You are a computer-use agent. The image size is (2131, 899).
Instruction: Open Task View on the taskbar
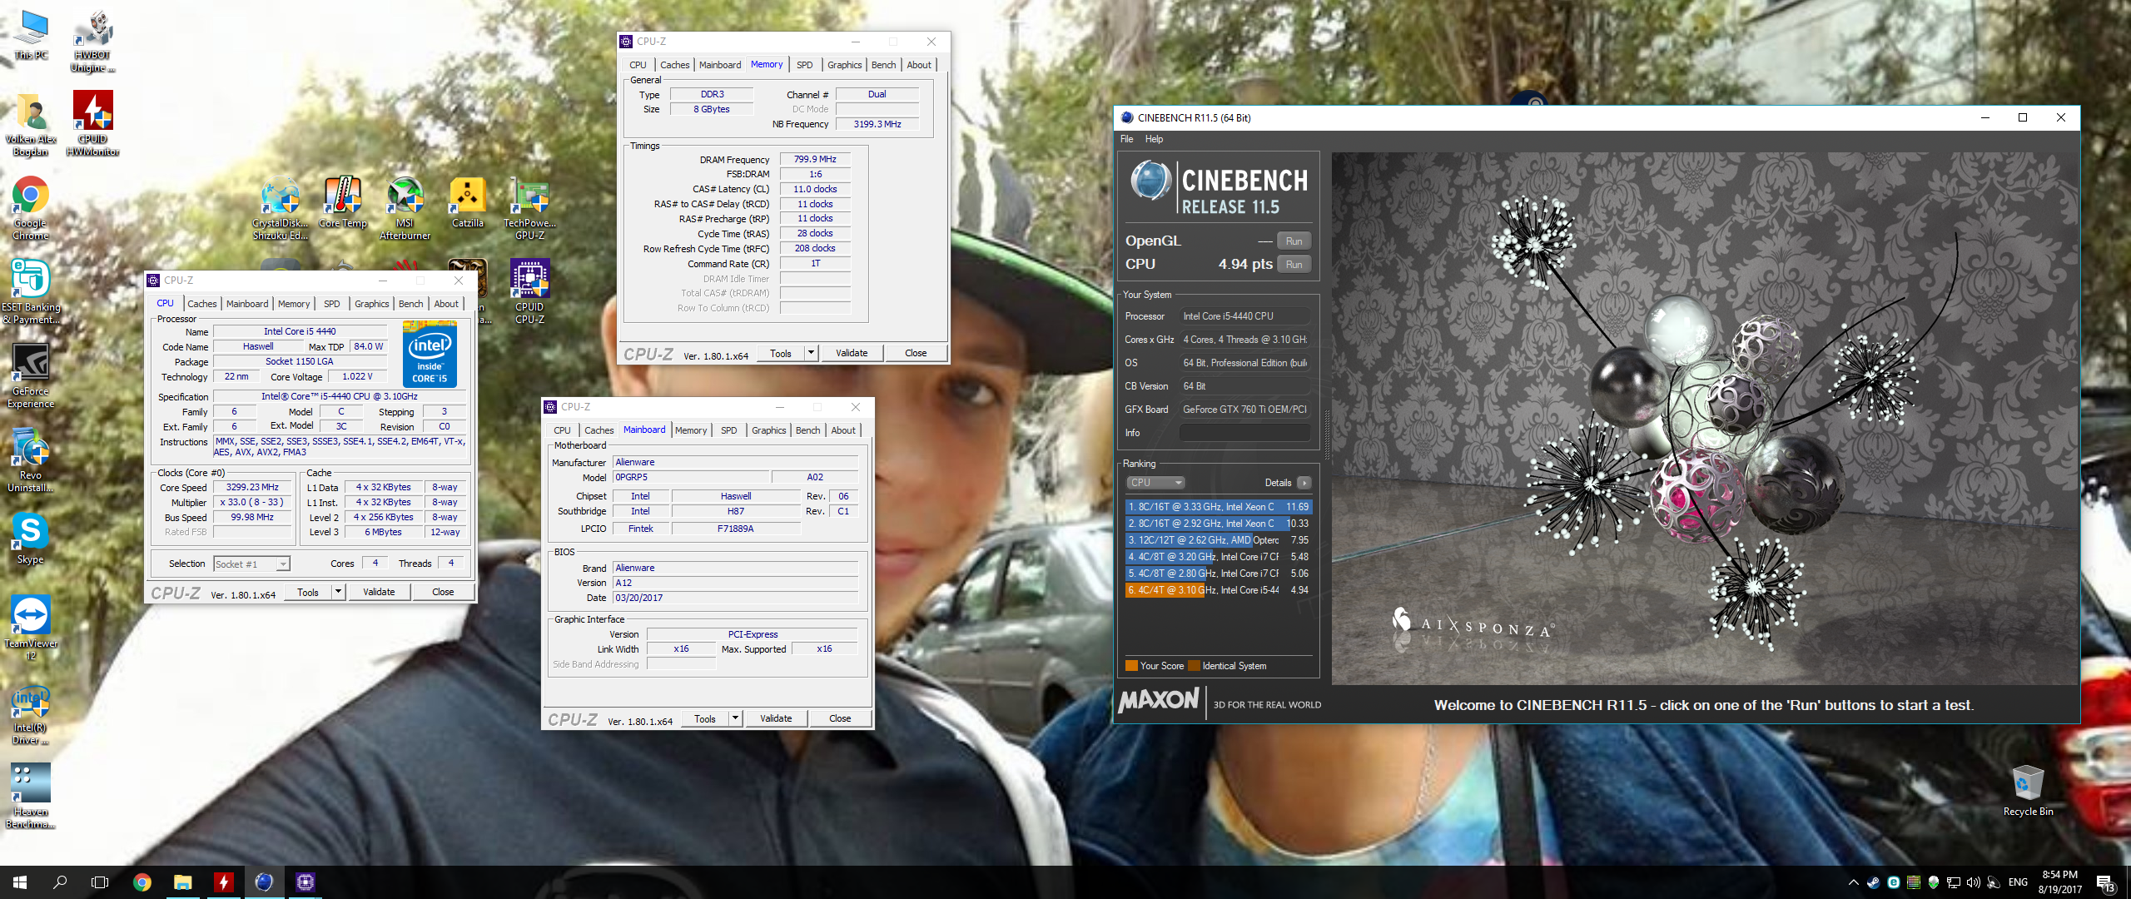(100, 882)
